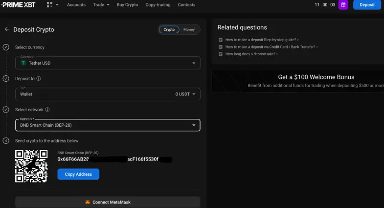Viewport: 384px width, 208px height.
Task: Select the Crypto deposit toggle
Action: click(169, 29)
